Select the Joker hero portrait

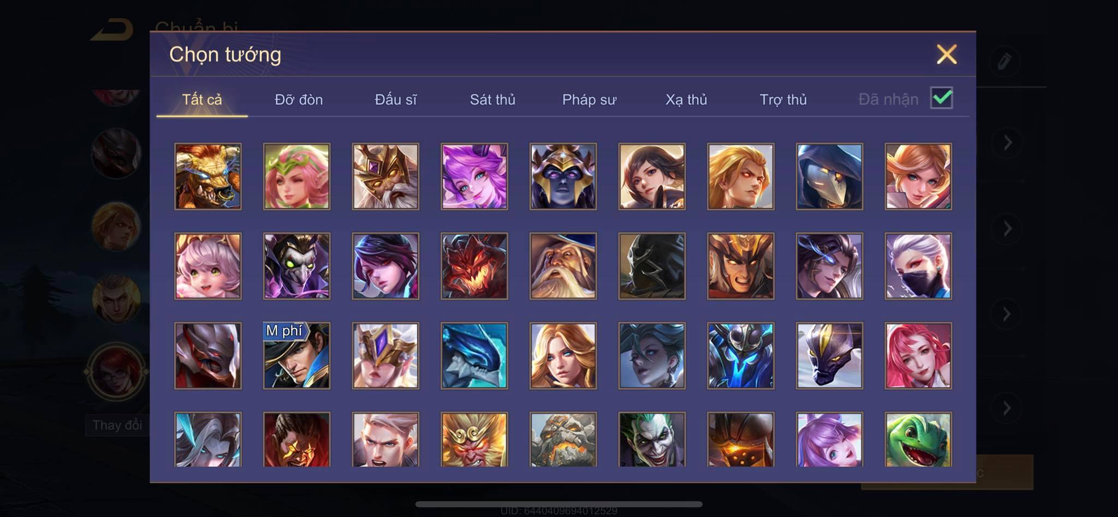[652, 439]
